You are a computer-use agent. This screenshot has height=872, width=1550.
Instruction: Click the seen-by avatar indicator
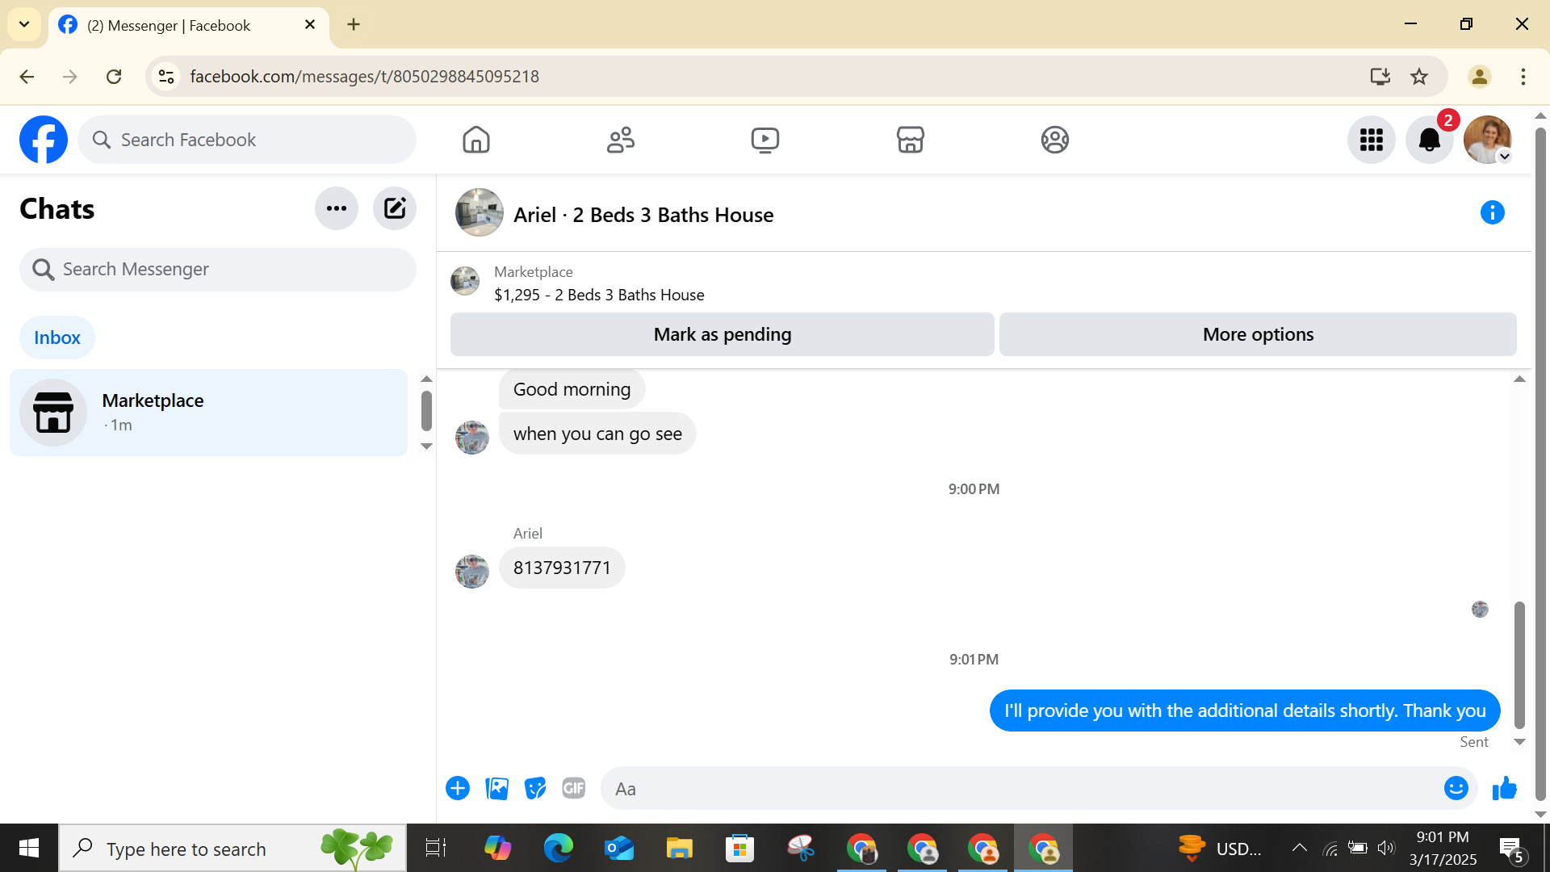(1480, 610)
